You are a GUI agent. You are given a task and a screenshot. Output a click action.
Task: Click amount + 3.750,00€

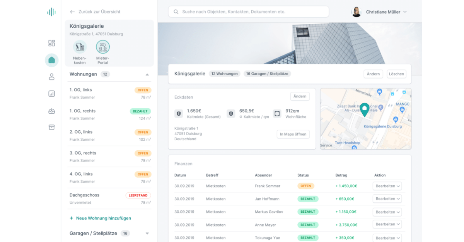coord(346,225)
